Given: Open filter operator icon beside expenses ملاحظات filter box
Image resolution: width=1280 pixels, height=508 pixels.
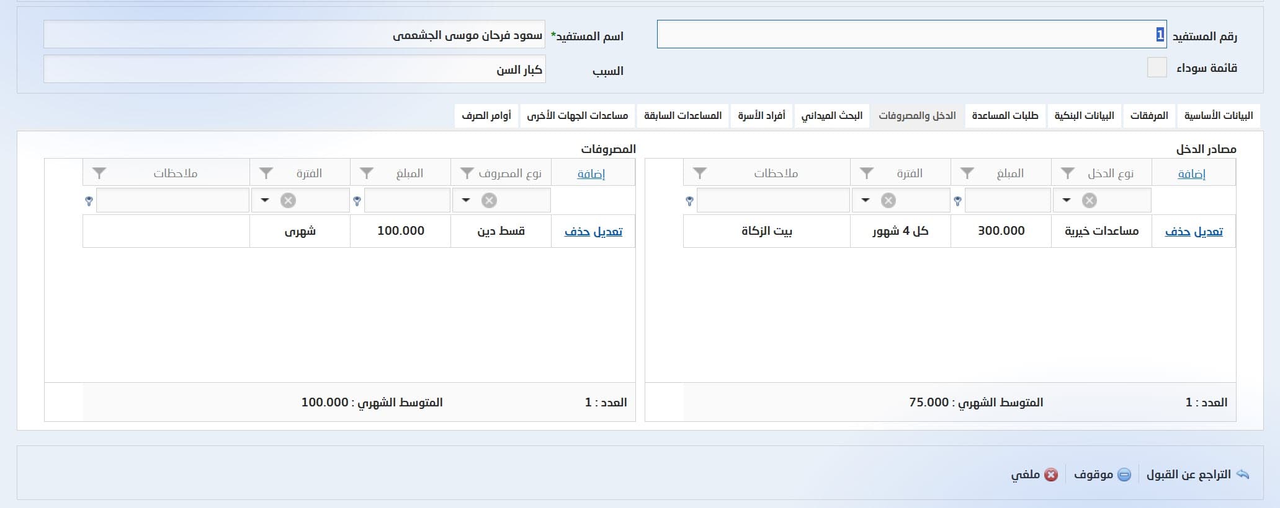Looking at the screenshot, I should [89, 201].
